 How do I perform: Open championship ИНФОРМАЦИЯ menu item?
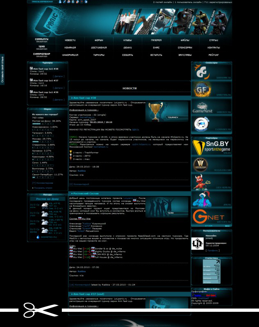point(70,55)
